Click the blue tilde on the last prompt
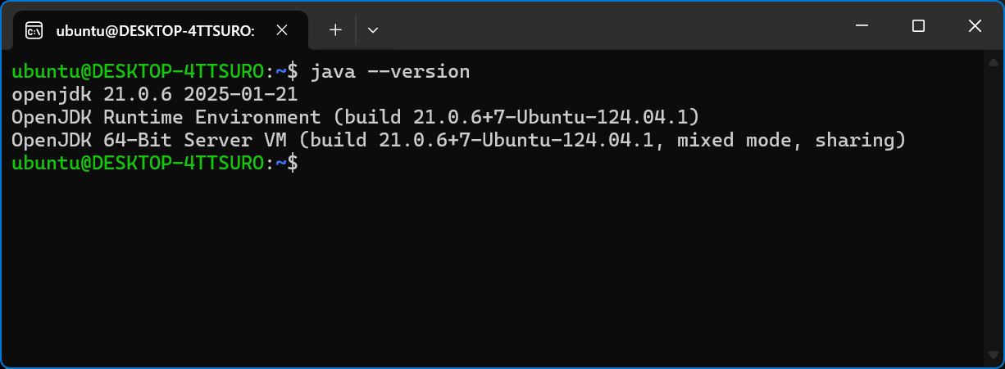Image resolution: width=1005 pixels, height=369 pixels. (280, 163)
